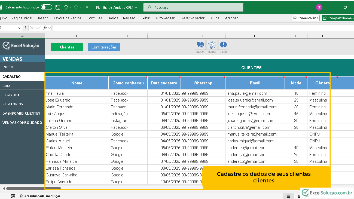The height and width of the screenshot is (199, 354).
Task: Open the Fórmulas ribbon tab
Action: [94, 18]
